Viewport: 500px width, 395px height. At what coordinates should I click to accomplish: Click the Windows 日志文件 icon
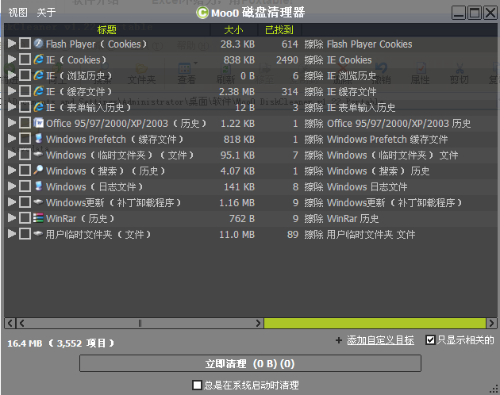click(38, 186)
